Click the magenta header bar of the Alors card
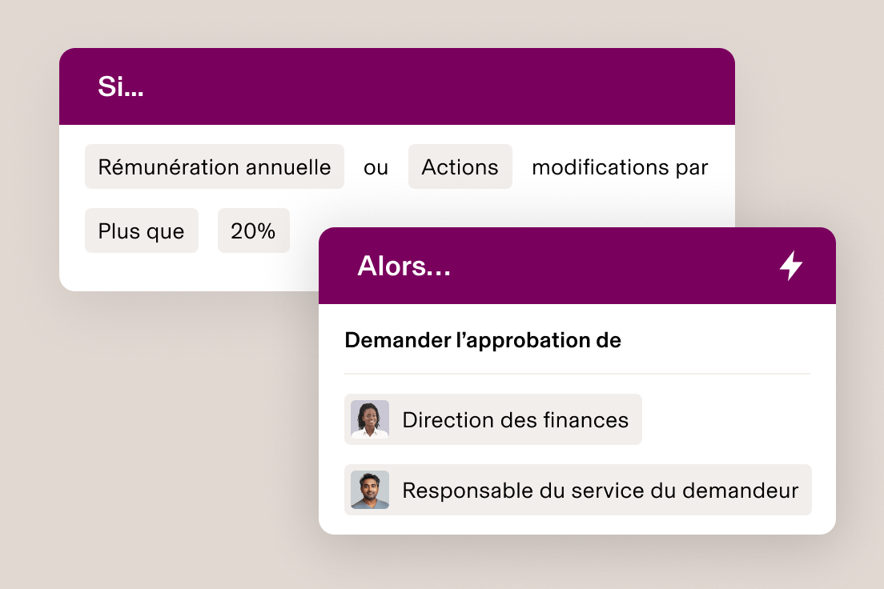The width and height of the screenshot is (884, 589). pos(577,266)
